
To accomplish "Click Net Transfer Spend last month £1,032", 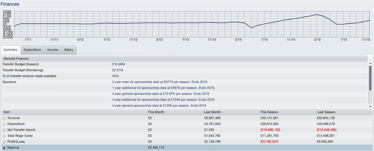I will coord(209,130).
